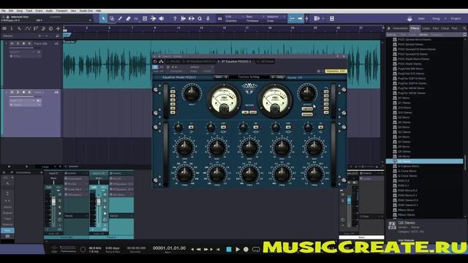Image resolution: width=468 pixels, height=263 pixels.
Task: Select the Listen speaker tool
Action: tap(162, 19)
